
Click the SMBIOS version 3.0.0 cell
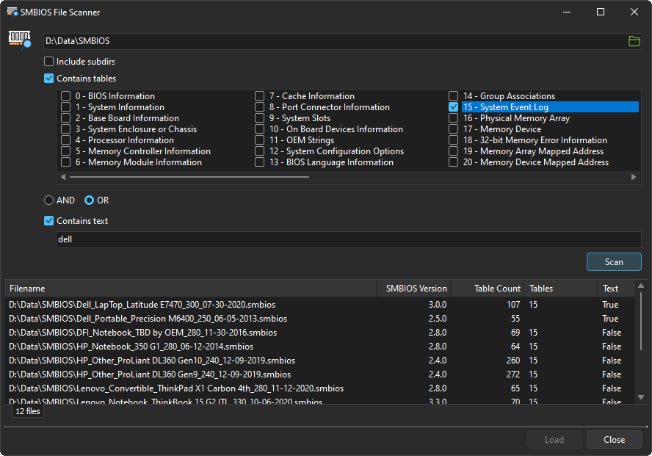click(438, 305)
